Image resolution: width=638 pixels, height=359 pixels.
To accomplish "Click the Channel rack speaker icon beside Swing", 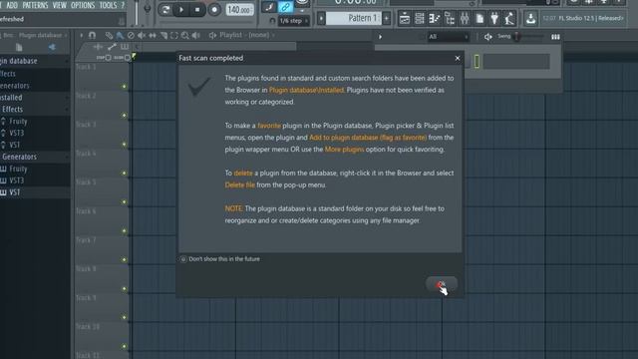I will (x=487, y=37).
